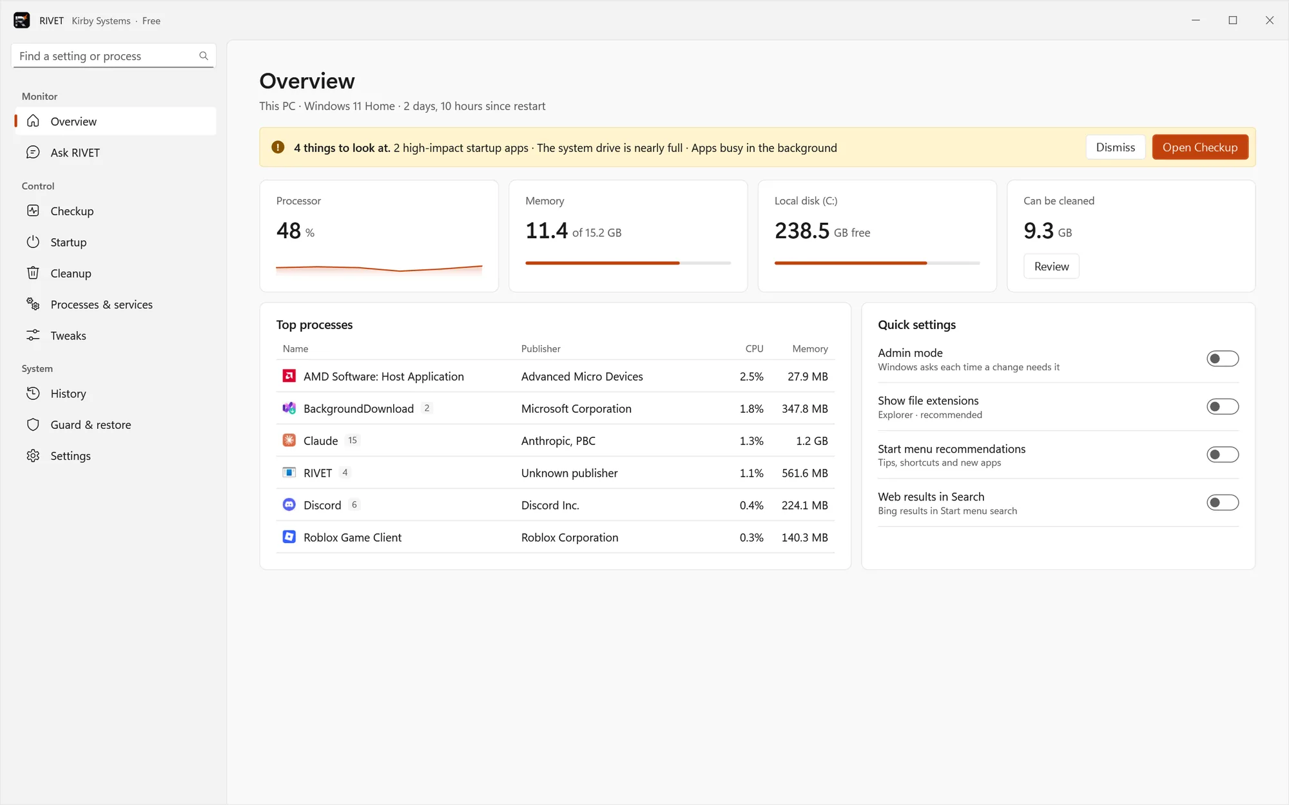Open Processes & services in the sidebar

click(115, 305)
